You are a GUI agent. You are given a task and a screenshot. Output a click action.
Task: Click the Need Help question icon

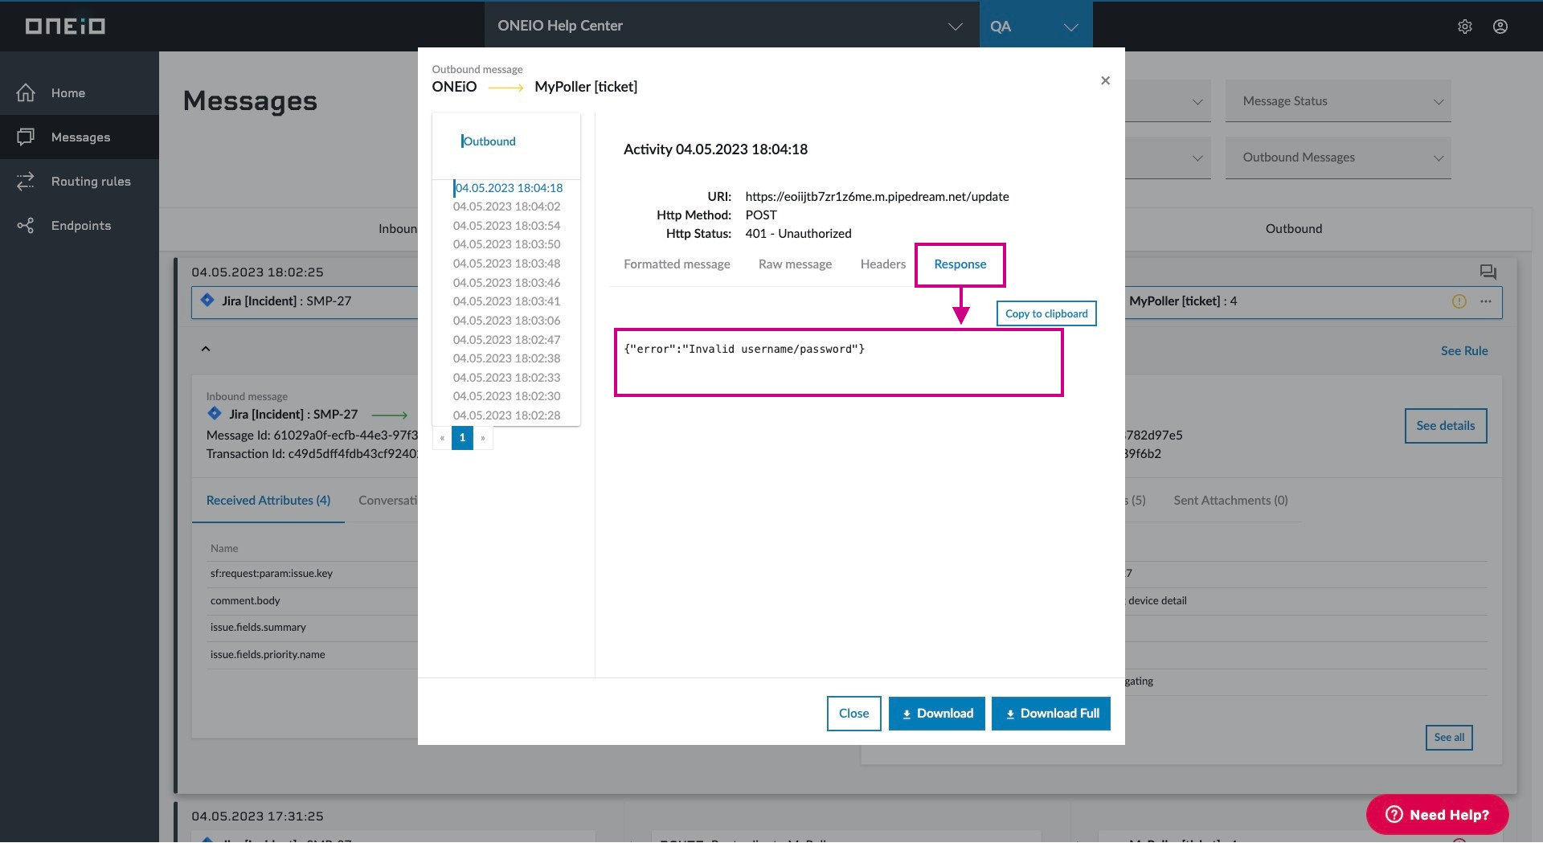(x=1394, y=815)
